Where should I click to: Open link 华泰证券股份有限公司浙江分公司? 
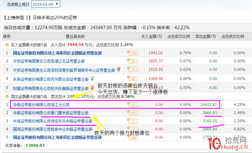click(41, 105)
